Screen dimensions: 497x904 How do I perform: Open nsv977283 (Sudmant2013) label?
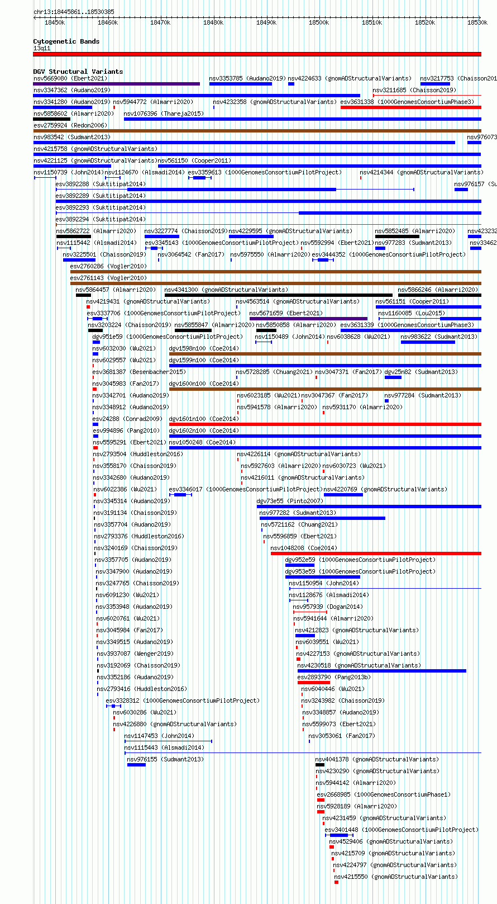[413, 243]
